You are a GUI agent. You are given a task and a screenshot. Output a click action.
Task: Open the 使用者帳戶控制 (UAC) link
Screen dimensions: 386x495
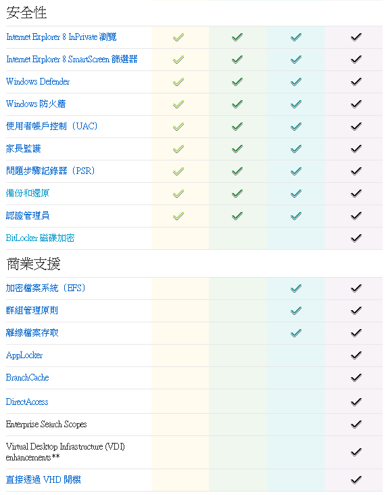(52, 126)
